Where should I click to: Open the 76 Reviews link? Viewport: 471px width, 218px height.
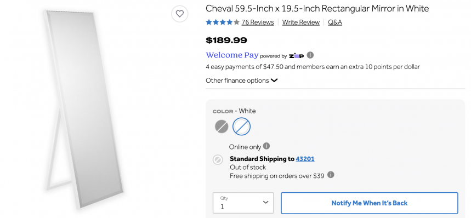coord(258,22)
